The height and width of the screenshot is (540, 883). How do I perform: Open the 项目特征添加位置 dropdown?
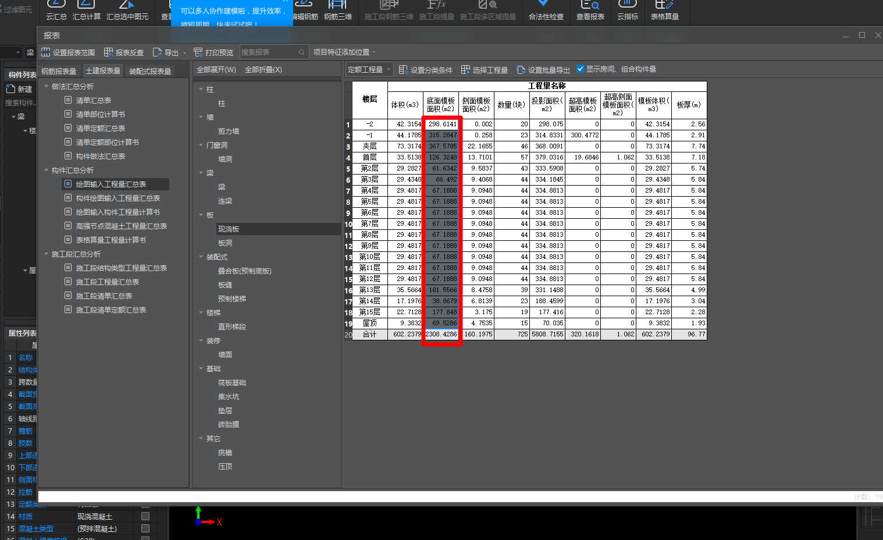(x=344, y=52)
